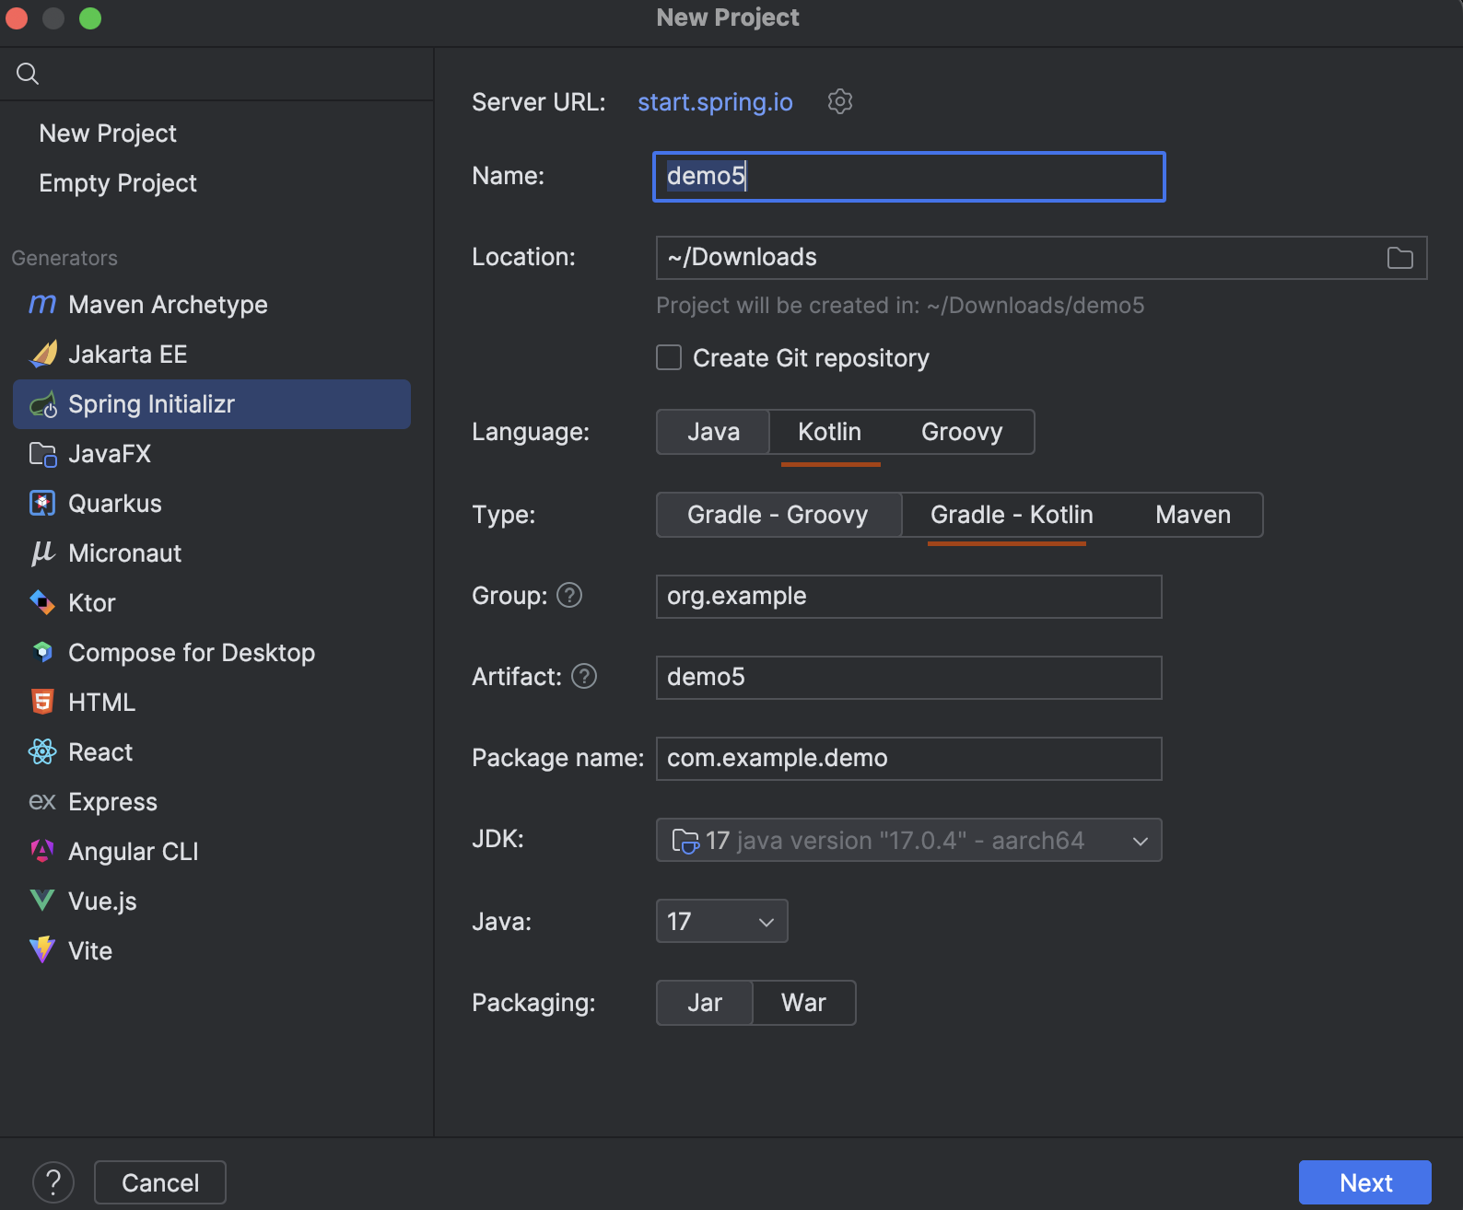Select Maven Archetype generator
The width and height of the screenshot is (1463, 1210).
click(x=168, y=304)
